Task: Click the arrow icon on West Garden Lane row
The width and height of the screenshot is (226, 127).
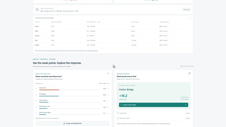Action: click(108, 107)
